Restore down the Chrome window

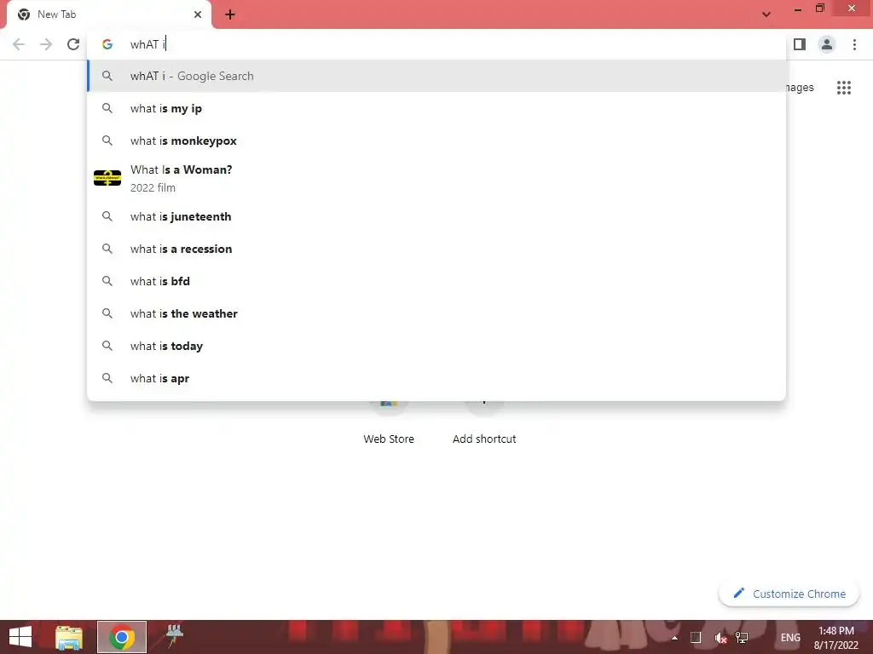pos(819,9)
